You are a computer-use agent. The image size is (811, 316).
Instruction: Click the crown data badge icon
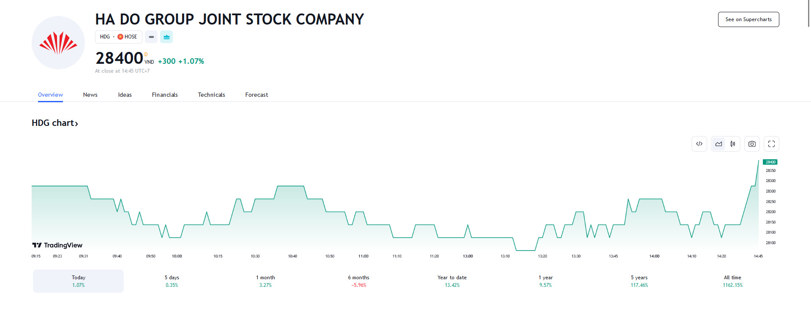166,37
